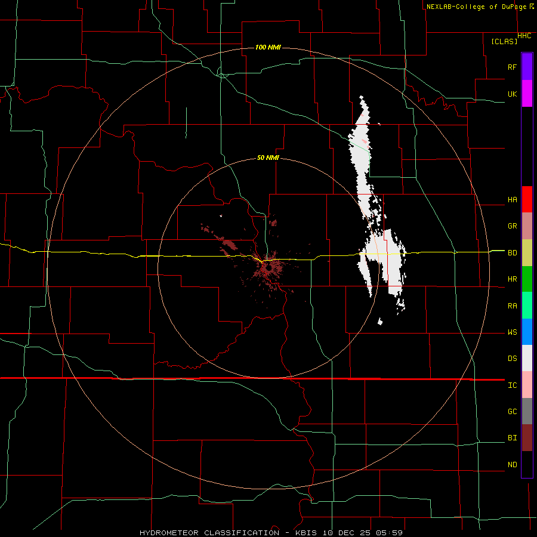Image resolution: width=537 pixels, height=537 pixels.
Task: Click the HR green legend swatch
Action: [x=527, y=279]
